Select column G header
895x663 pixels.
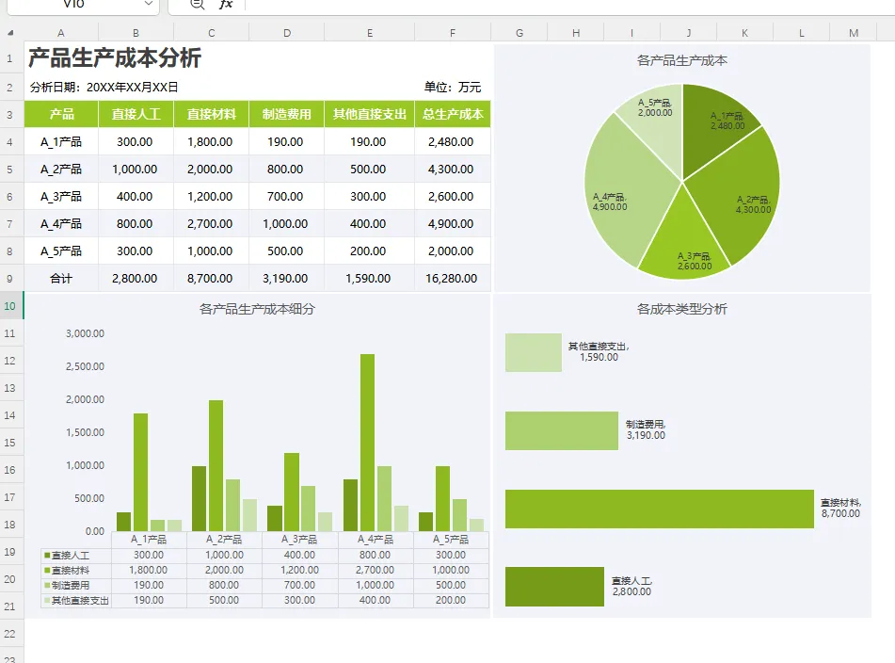[x=519, y=33]
